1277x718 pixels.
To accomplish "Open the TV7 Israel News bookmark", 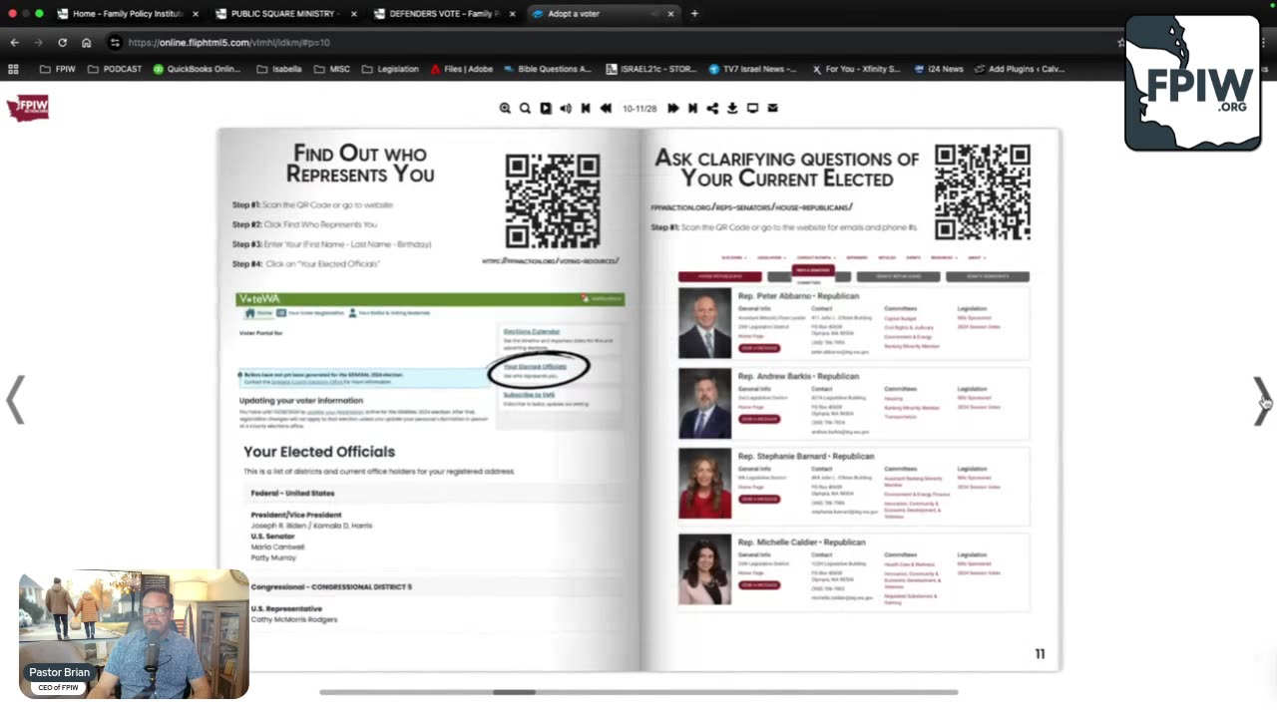I will [x=753, y=69].
